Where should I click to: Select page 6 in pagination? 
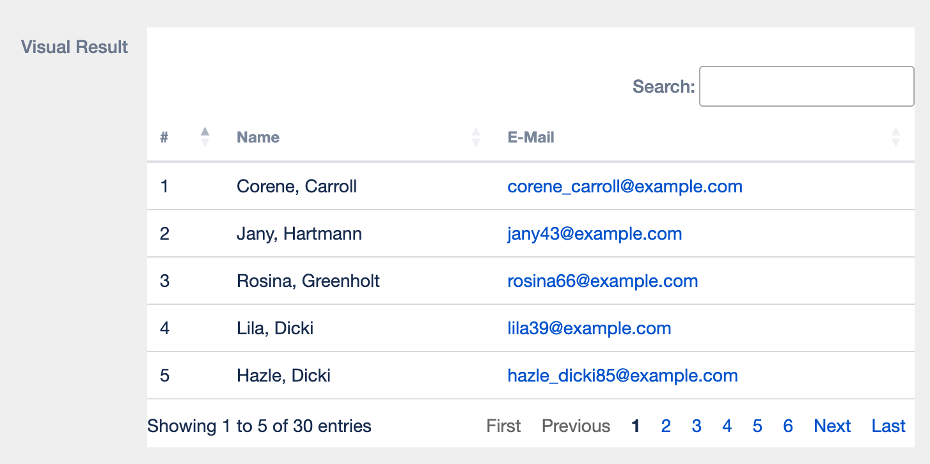788,426
